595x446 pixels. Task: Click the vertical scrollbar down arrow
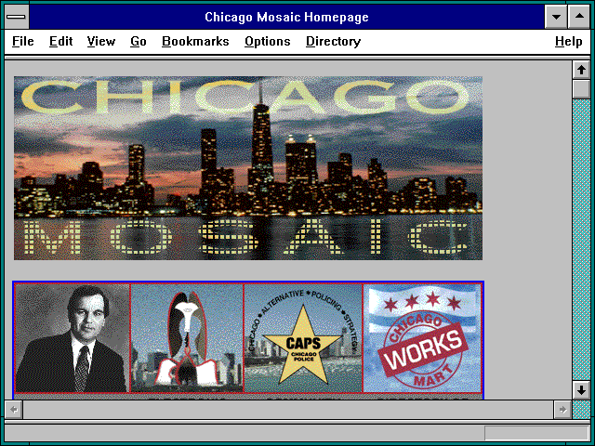pos(581,390)
